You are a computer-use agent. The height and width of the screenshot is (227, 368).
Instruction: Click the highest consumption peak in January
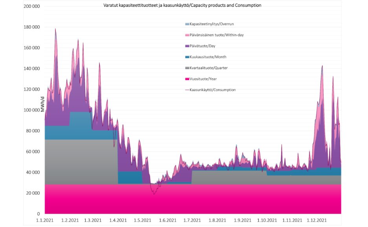[55, 29]
